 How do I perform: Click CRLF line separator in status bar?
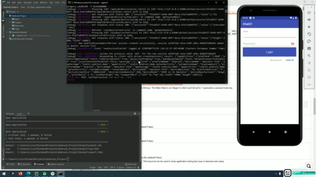coord(106,167)
